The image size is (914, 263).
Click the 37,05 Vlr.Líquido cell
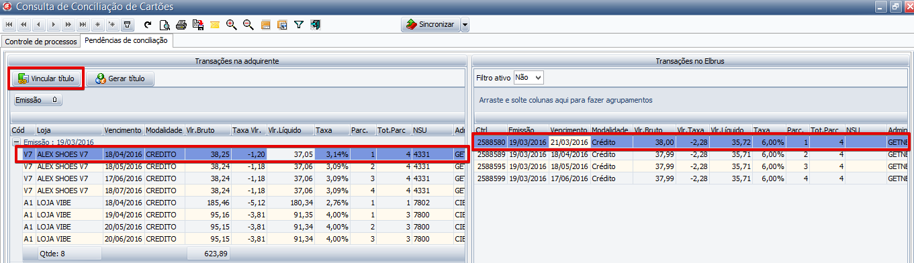(x=291, y=154)
